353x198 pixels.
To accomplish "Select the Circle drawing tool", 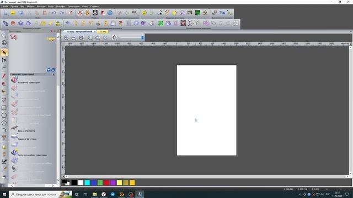I will 4,116.
